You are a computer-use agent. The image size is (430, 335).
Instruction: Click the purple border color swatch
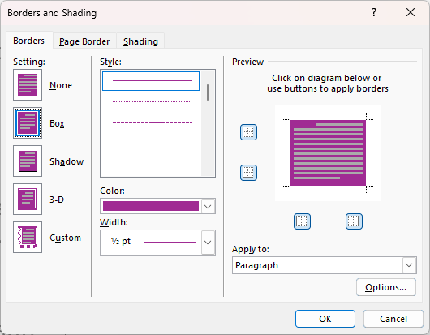(151, 206)
